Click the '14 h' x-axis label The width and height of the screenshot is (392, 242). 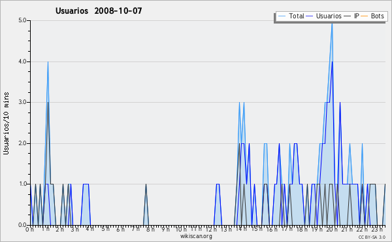[241, 229]
